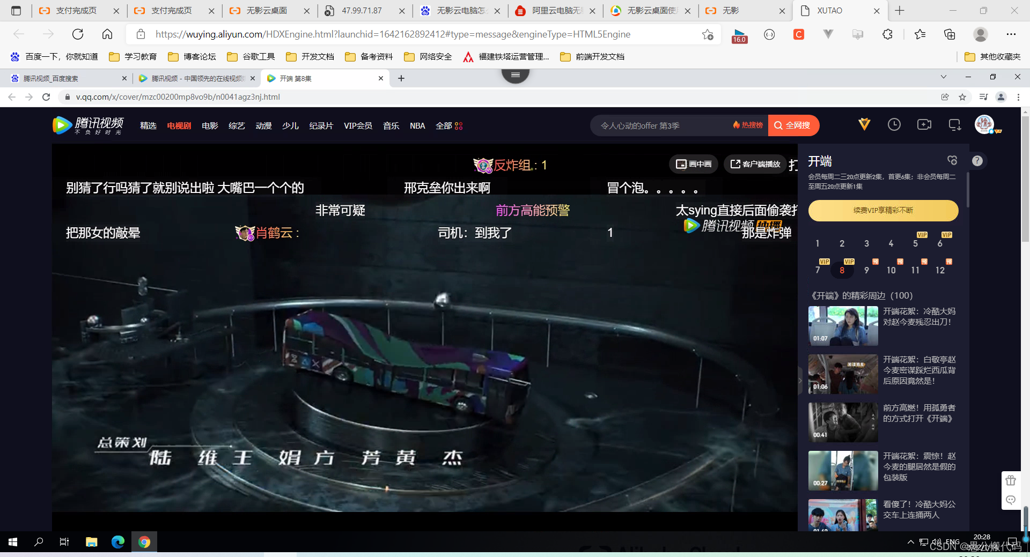Viewport: 1030px width, 557px height.
Task: Open viewing history via the clock icon
Action: tap(894, 124)
